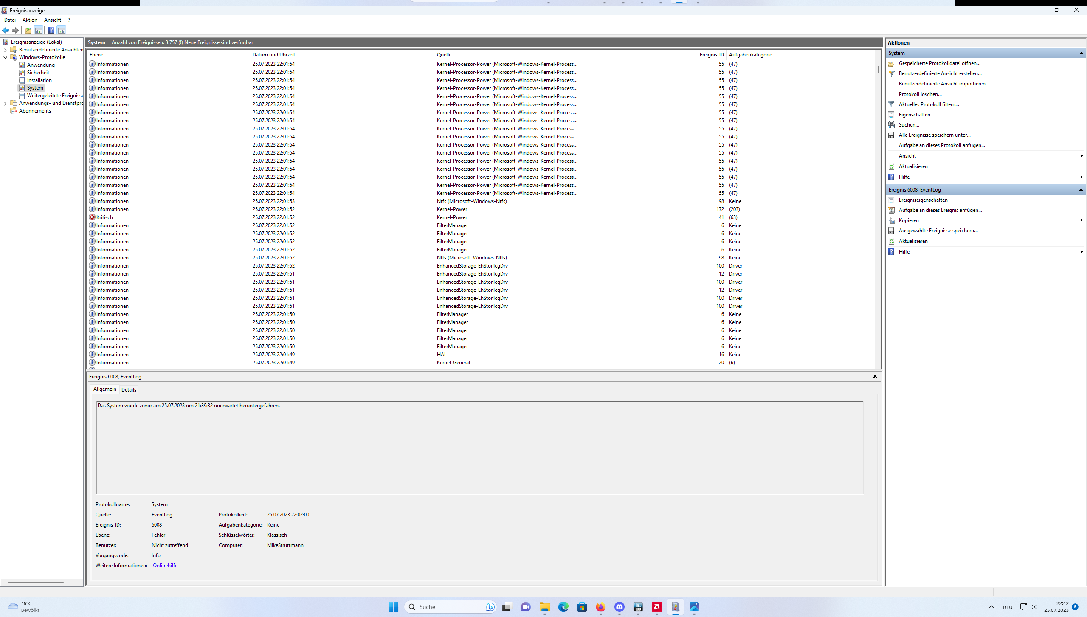
Task: Open Firefox from the taskbar
Action: tap(600, 607)
